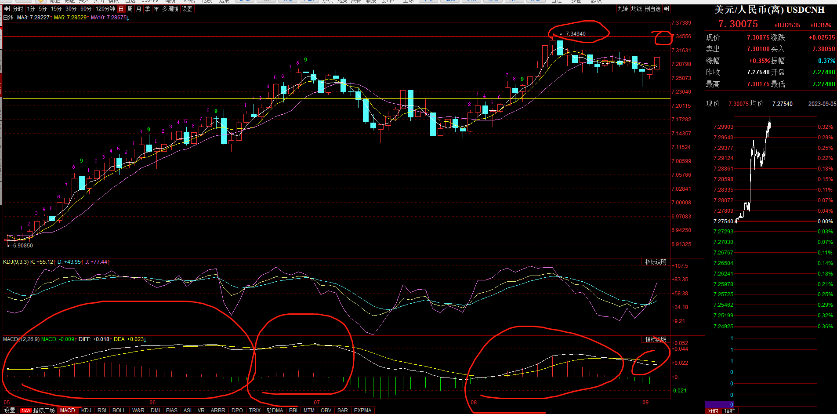The height and width of the screenshot is (414, 837).
Task: Open 指标说明 for the KDJ panel
Action: 656,262
